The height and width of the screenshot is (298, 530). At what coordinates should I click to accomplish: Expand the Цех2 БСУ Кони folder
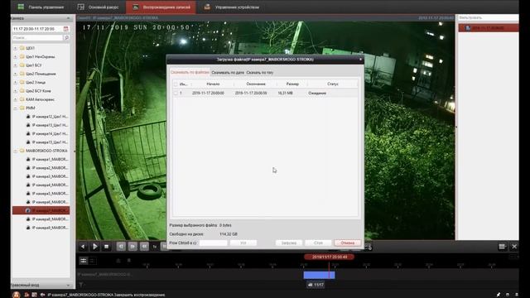click(15, 91)
